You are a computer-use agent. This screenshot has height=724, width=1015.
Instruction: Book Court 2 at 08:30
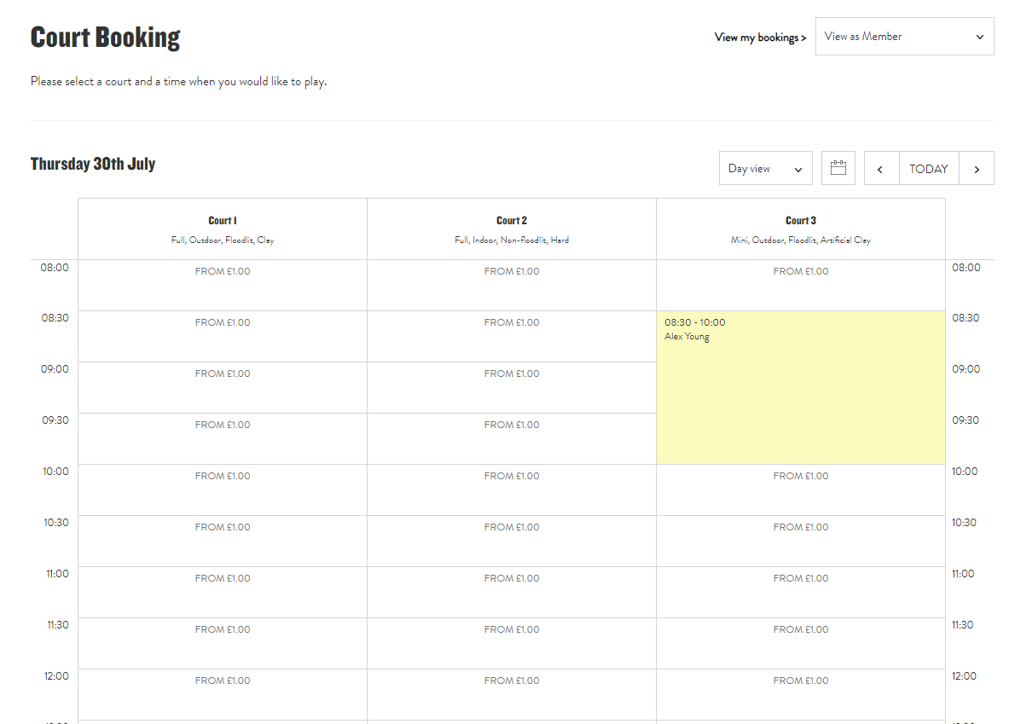pos(512,336)
